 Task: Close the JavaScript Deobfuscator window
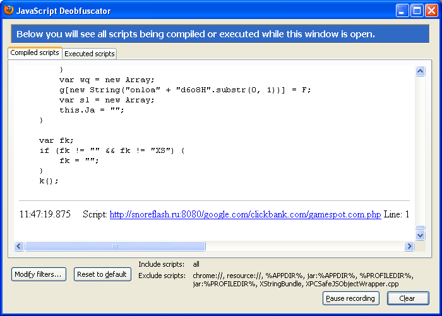click(431, 10)
